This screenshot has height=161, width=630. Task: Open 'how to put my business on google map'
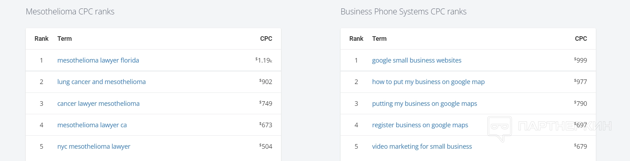pos(428,82)
